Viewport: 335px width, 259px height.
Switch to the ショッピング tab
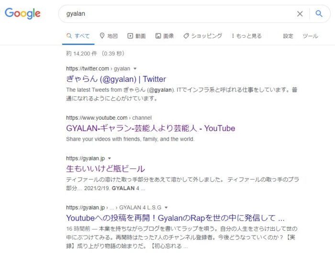[203, 36]
